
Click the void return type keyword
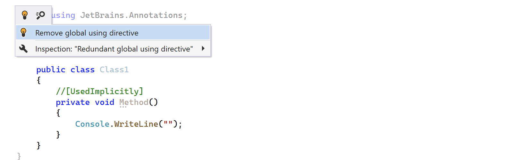pos(105,102)
